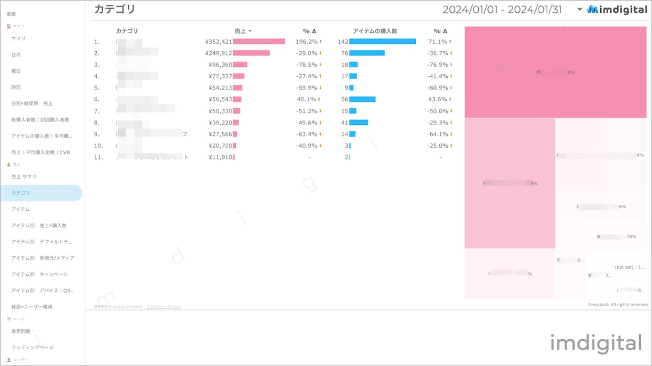Click the アイテムの購入数 column header
The width and height of the screenshot is (652, 366).
pos(375,31)
